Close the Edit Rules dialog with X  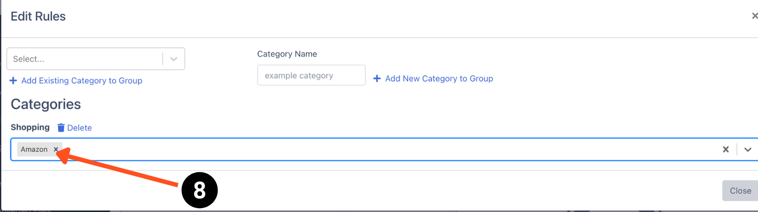click(x=755, y=16)
